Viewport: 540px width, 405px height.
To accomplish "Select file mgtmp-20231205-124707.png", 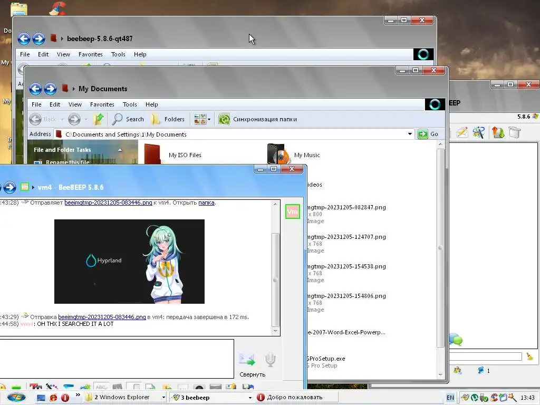I will pyautogui.click(x=346, y=237).
